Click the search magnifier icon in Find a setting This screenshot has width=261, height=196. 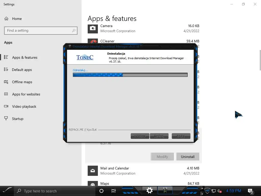click(x=74, y=31)
